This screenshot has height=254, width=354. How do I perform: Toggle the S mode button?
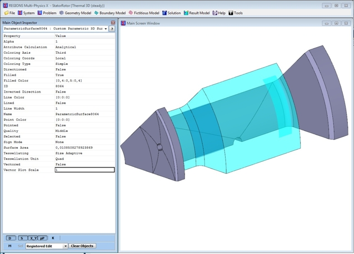[22, 238]
